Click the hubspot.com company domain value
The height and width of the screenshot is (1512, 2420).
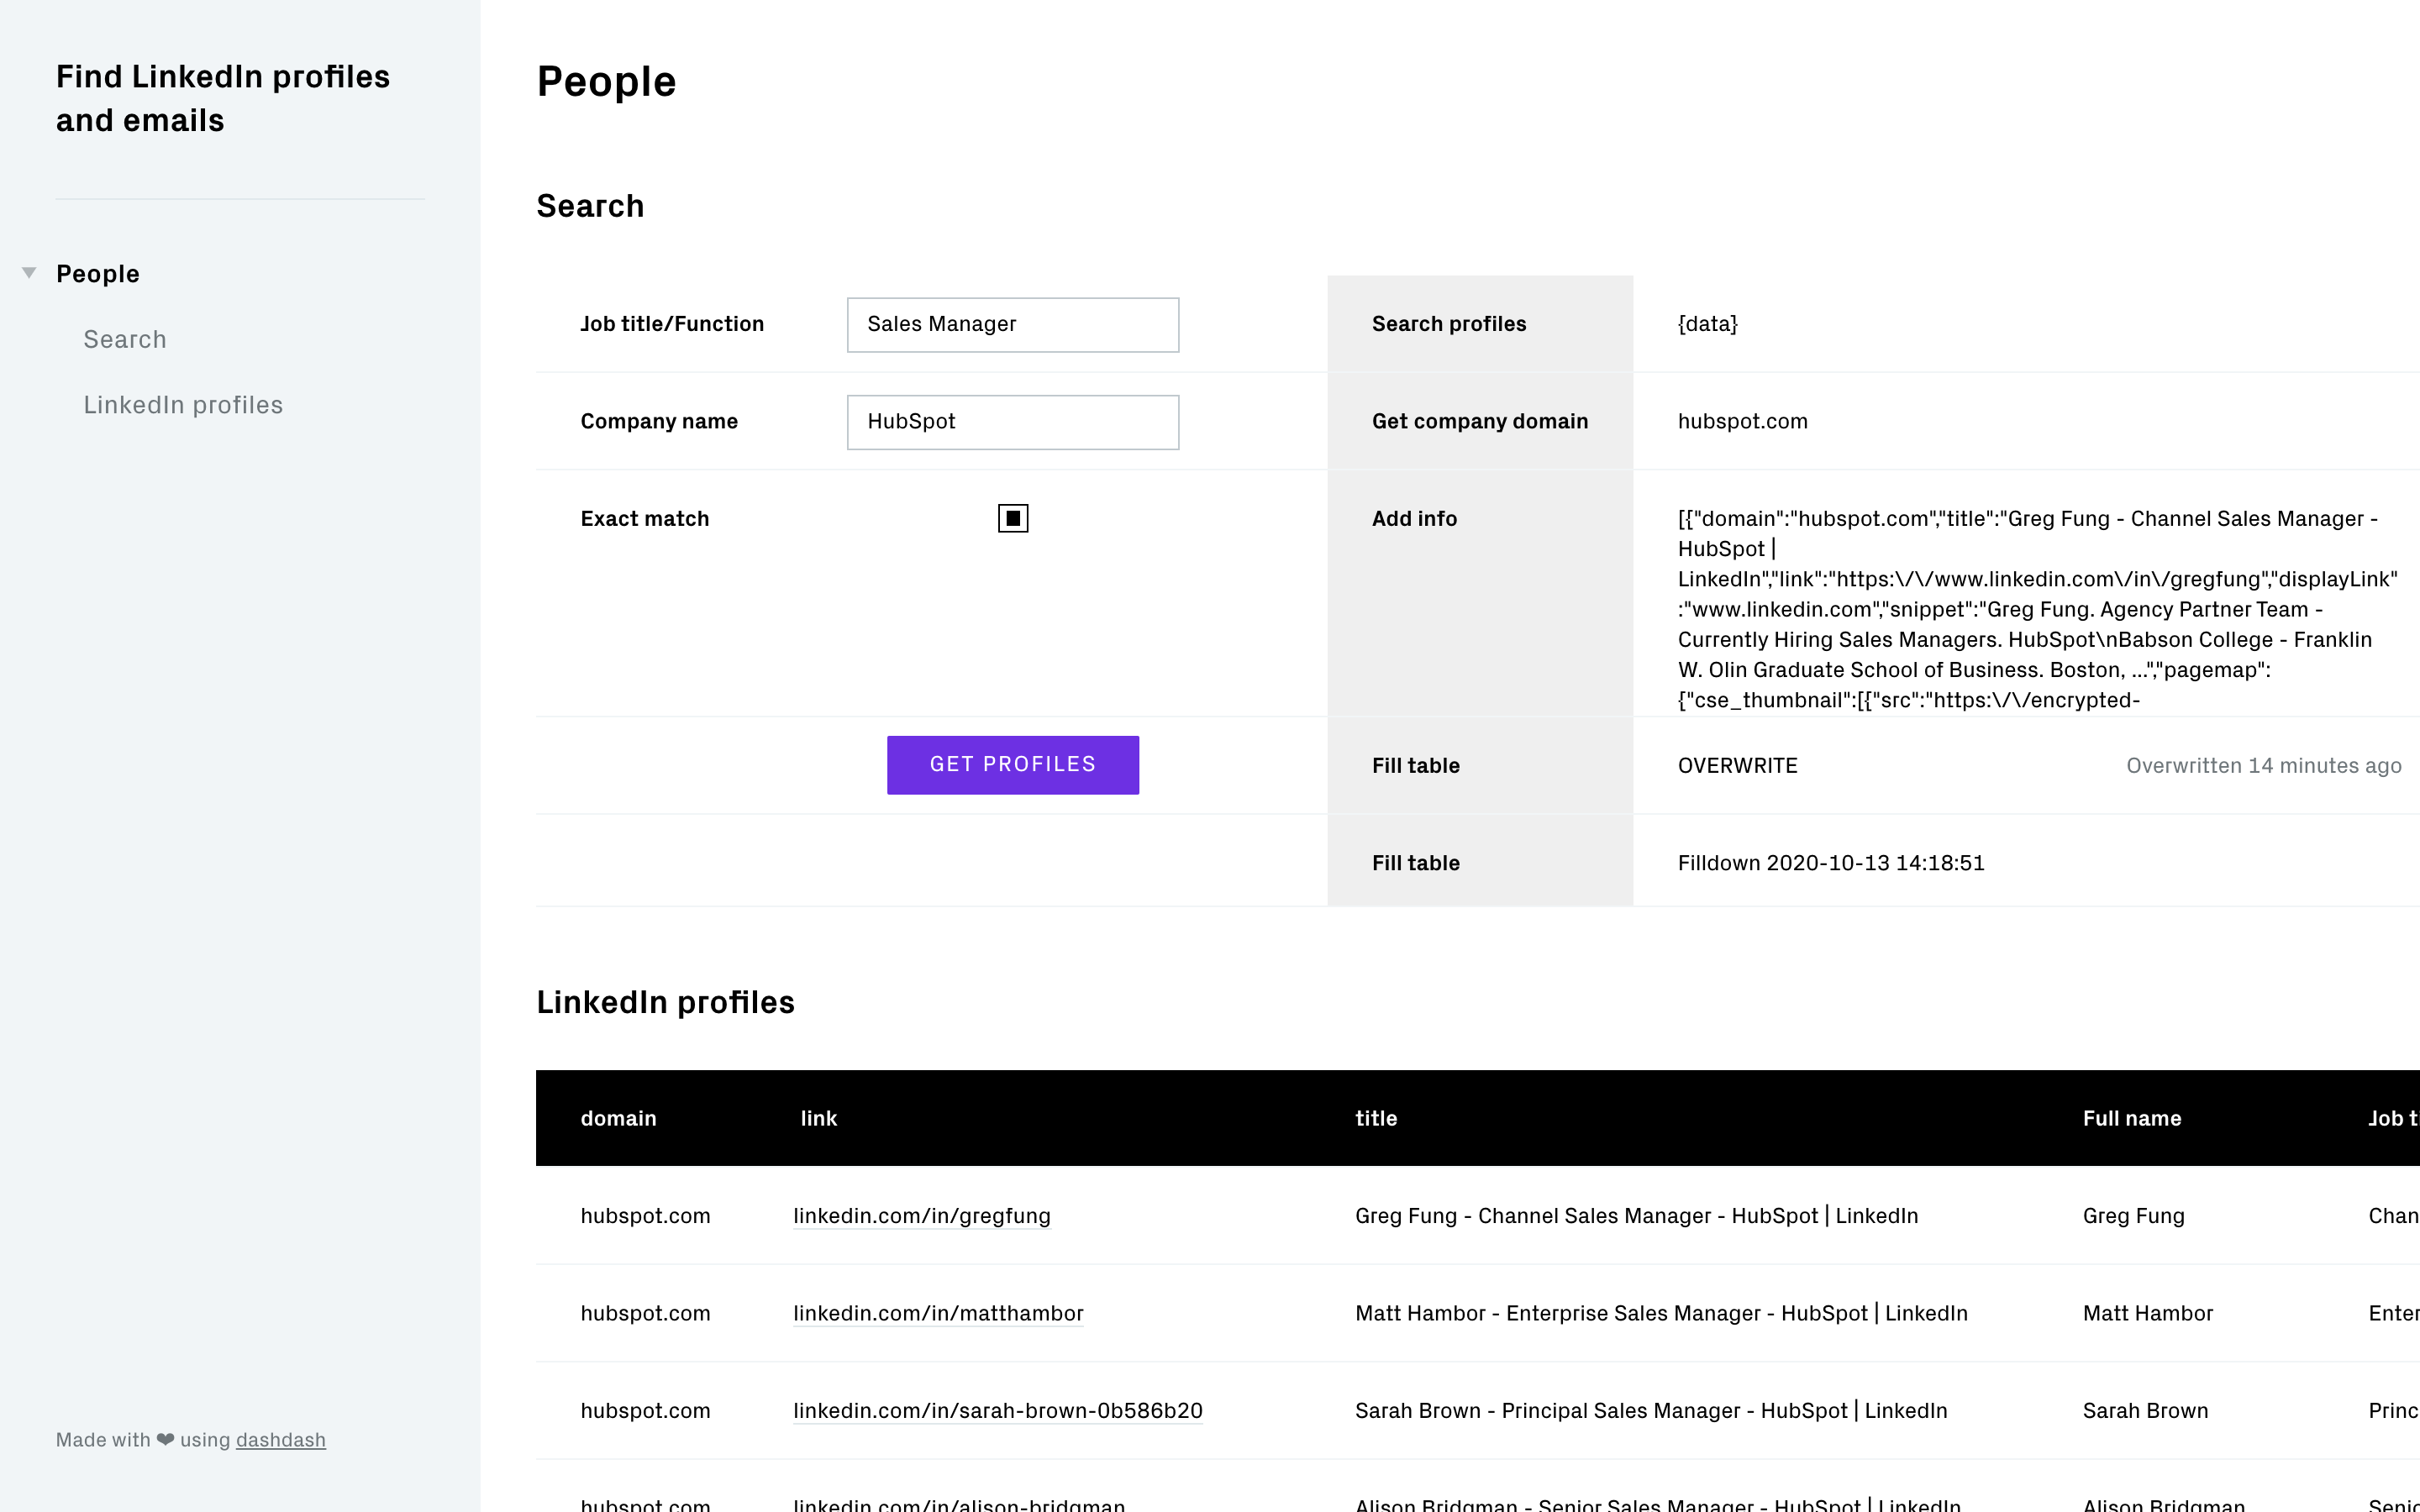click(1742, 422)
